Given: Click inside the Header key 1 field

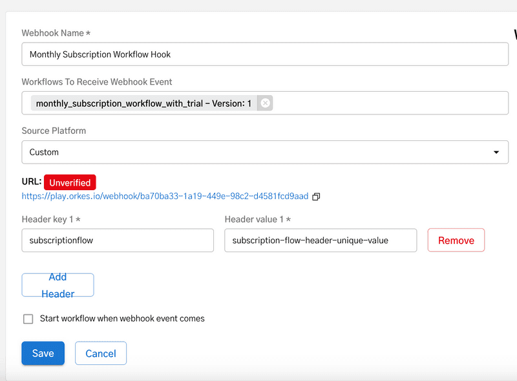Looking at the screenshot, I should click(x=118, y=240).
